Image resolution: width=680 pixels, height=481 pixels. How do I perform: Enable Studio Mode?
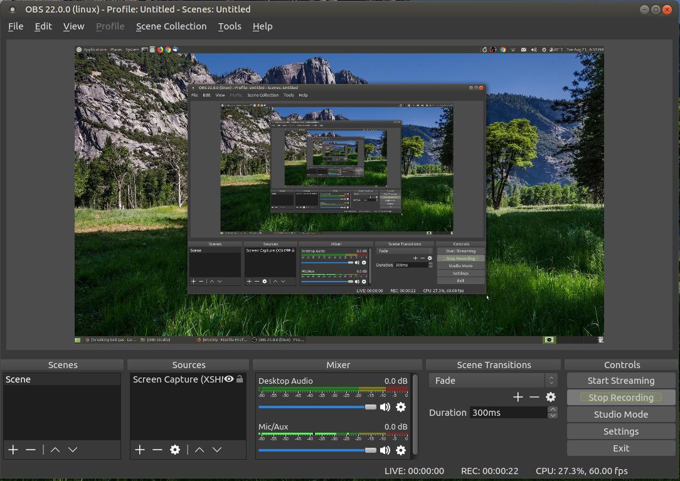click(x=620, y=414)
